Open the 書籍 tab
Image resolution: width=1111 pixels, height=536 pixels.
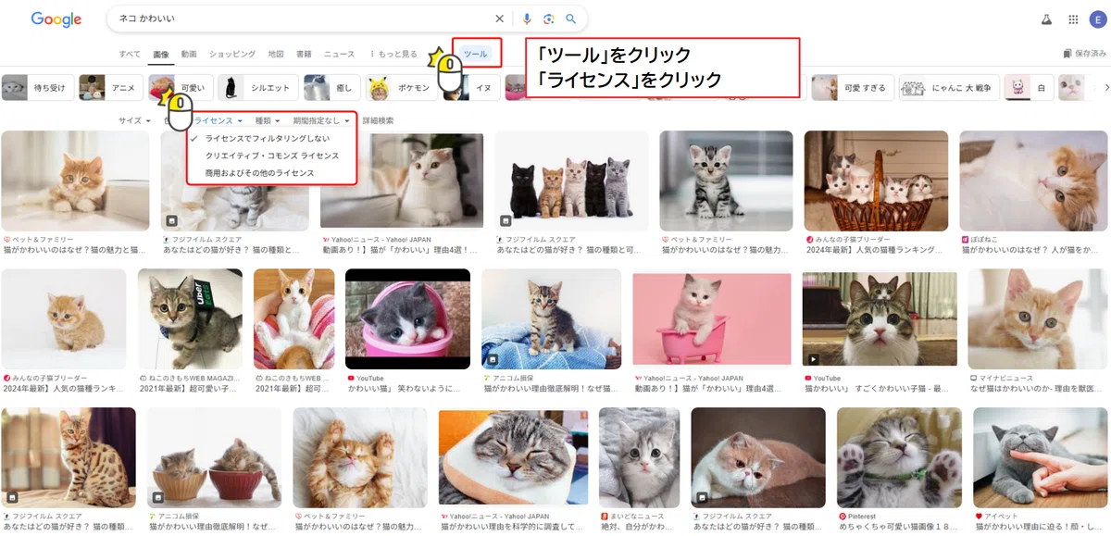[304, 55]
